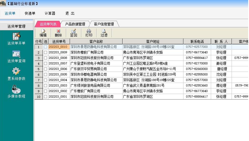This screenshot has height=141, width=249.
Task: Click phone 0757-82555000
Action: pyautogui.click(x=197, y=75)
